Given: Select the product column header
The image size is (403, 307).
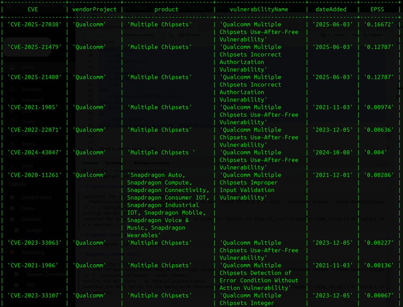Looking at the screenshot, I should [166, 10].
